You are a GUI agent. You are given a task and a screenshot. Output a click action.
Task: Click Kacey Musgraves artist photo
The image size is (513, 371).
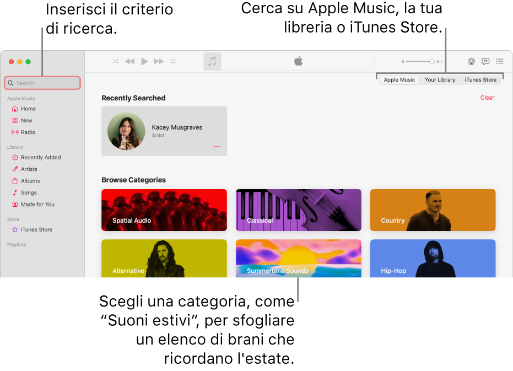coord(126,131)
